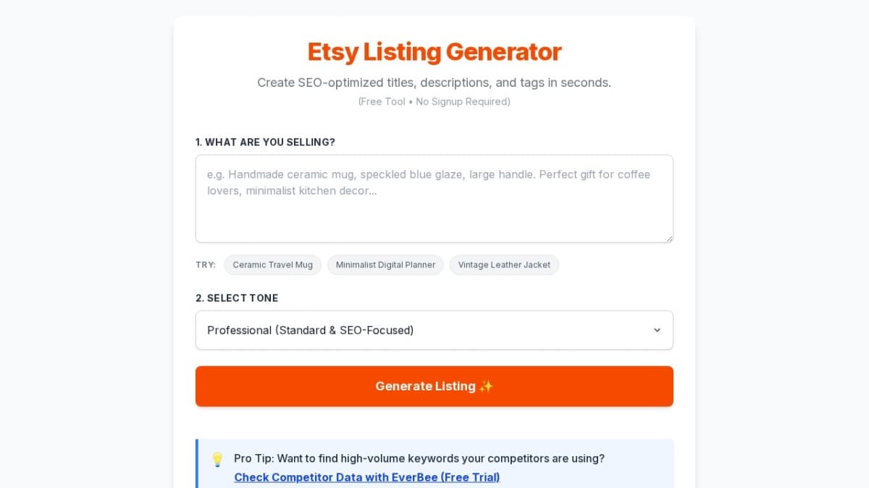Click the "TRY:" label beside example chips
The width and height of the screenshot is (869, 488).
click(x=205, y=265)
